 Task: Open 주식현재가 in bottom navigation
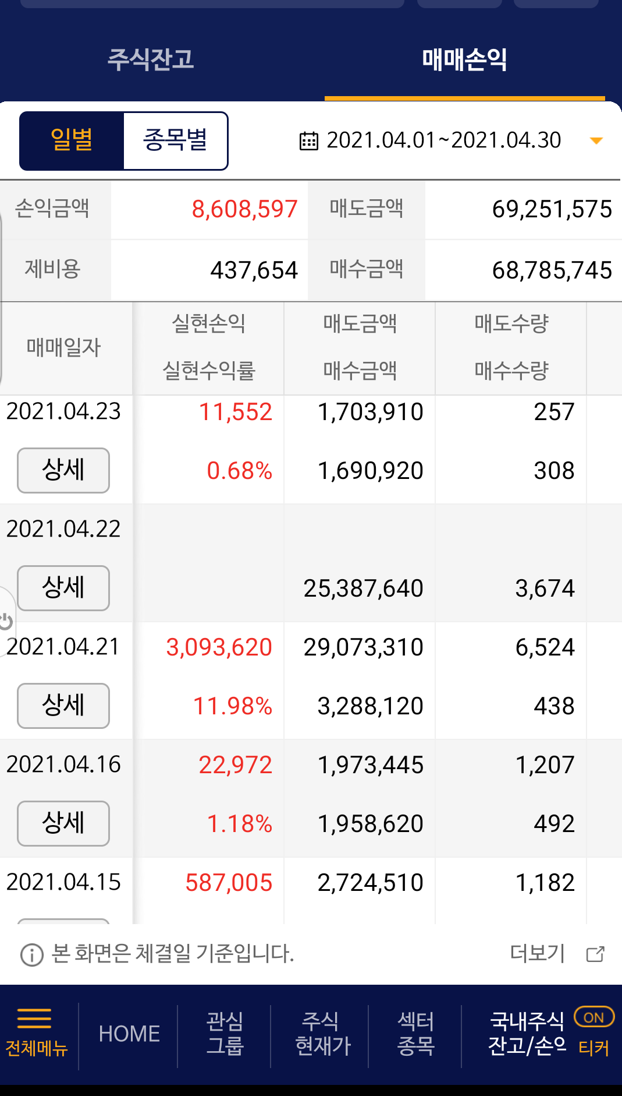[x=322, y=1034]
